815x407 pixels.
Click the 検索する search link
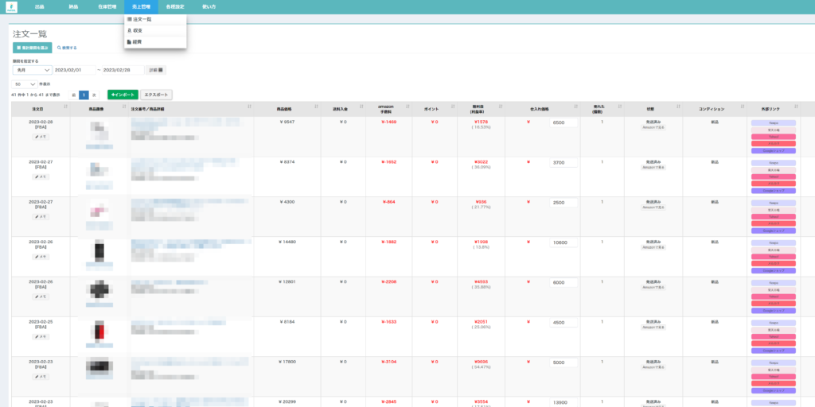click(67, 48)
